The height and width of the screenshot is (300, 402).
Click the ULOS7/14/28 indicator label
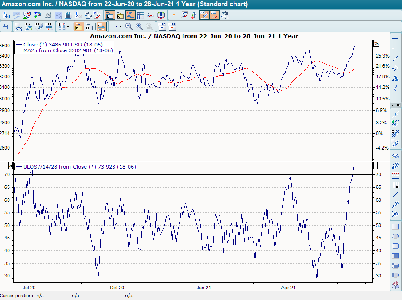(75, 167)
